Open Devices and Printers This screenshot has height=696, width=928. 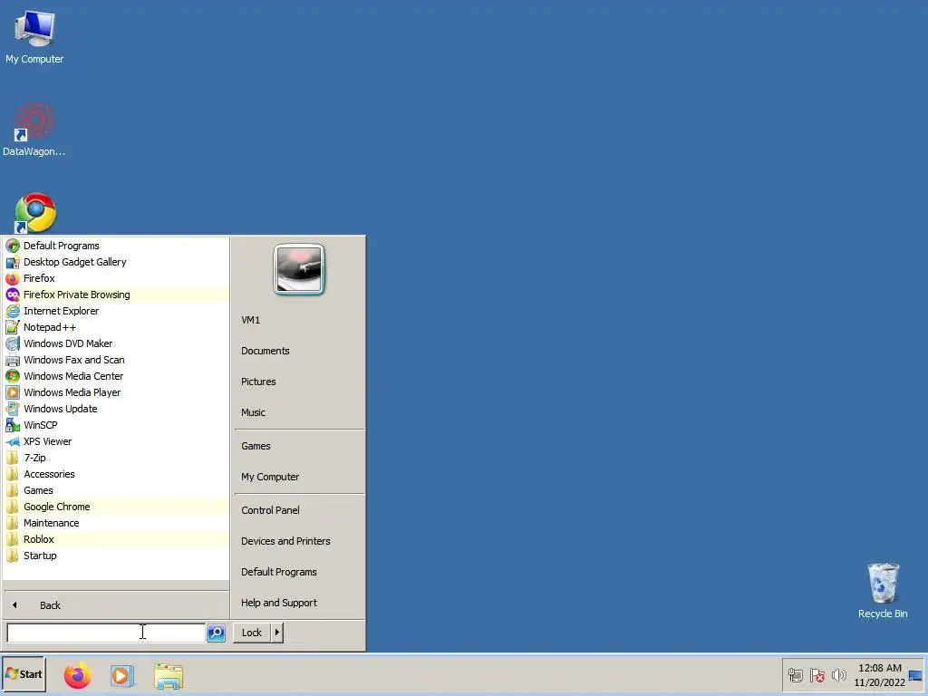tap(285, 541)
